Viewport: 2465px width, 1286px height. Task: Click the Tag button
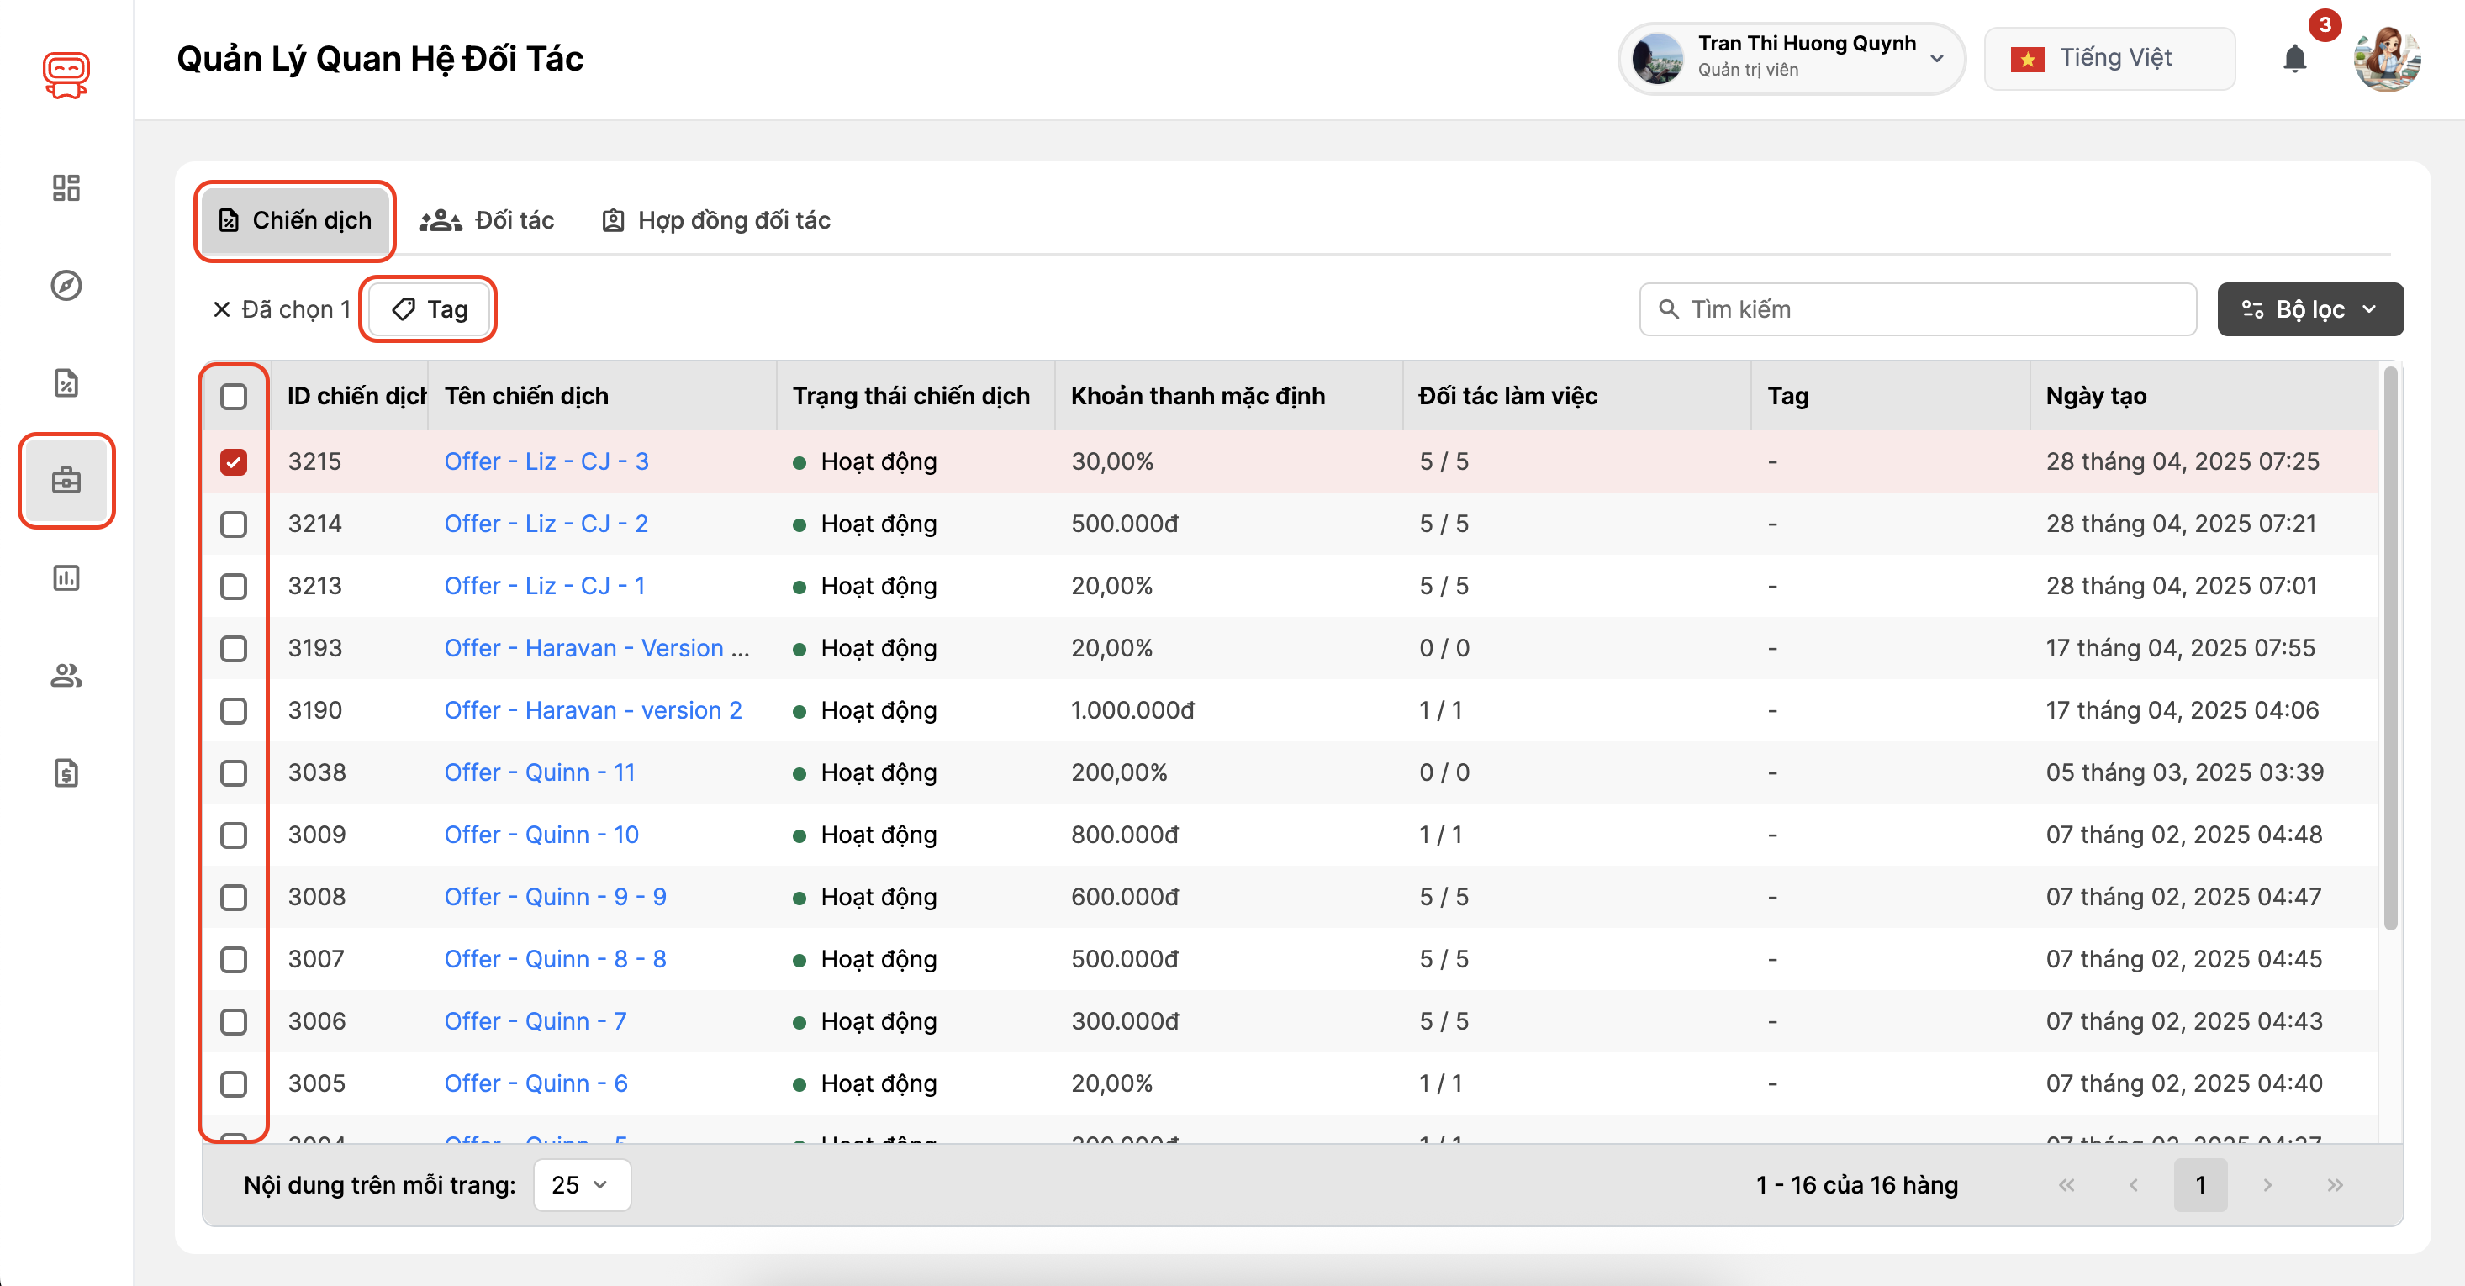429,309
